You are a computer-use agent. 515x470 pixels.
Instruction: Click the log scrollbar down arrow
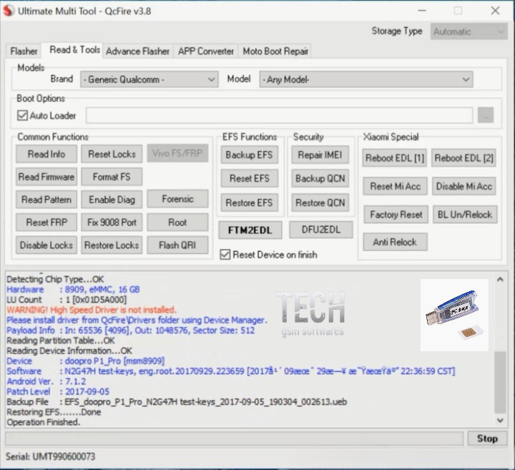pyautogui.click(x=500, y=420)
